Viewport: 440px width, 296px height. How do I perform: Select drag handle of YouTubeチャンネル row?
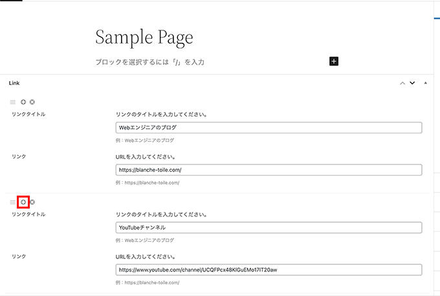(x=13, y=202)
